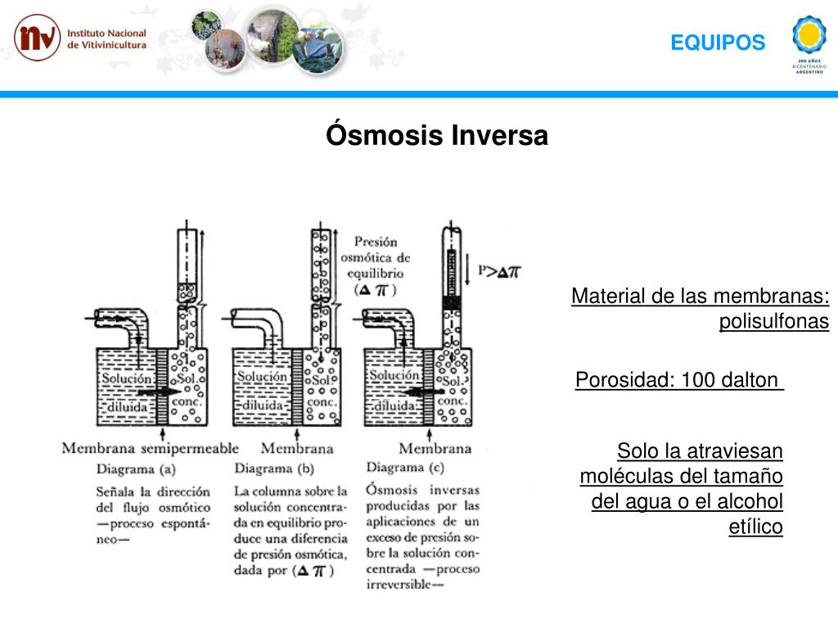This screenshot has width=838, height=629.
Task: Select the vineyard workers circular photo
Action: (318, 48)
